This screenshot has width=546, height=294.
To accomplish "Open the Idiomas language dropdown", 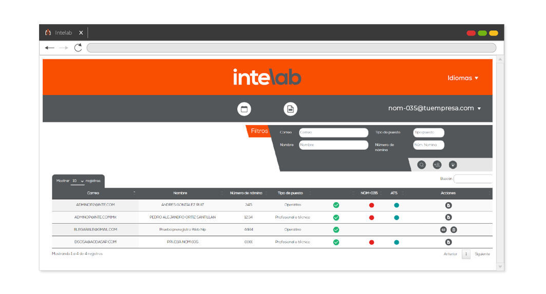I will [463, 78].
